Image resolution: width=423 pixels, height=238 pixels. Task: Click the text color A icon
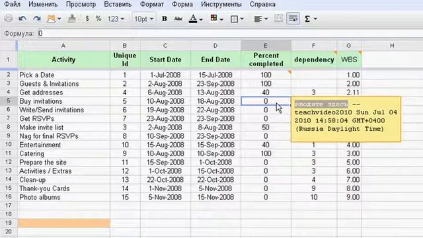pos(193,19)
